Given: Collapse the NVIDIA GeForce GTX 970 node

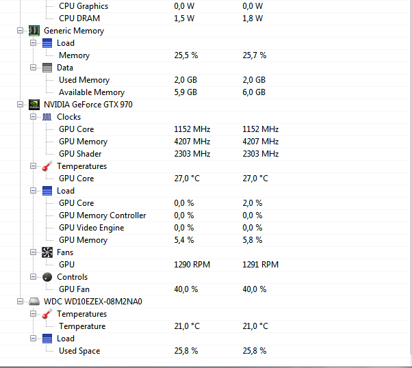Looking at the screenshot, I should (x=19, y=105).
